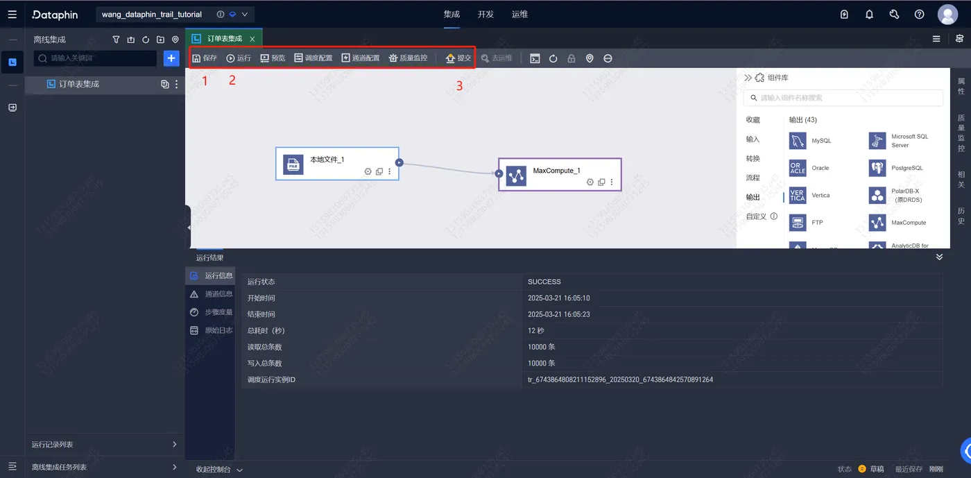Click the lightning document icon in header

point(844,14)
